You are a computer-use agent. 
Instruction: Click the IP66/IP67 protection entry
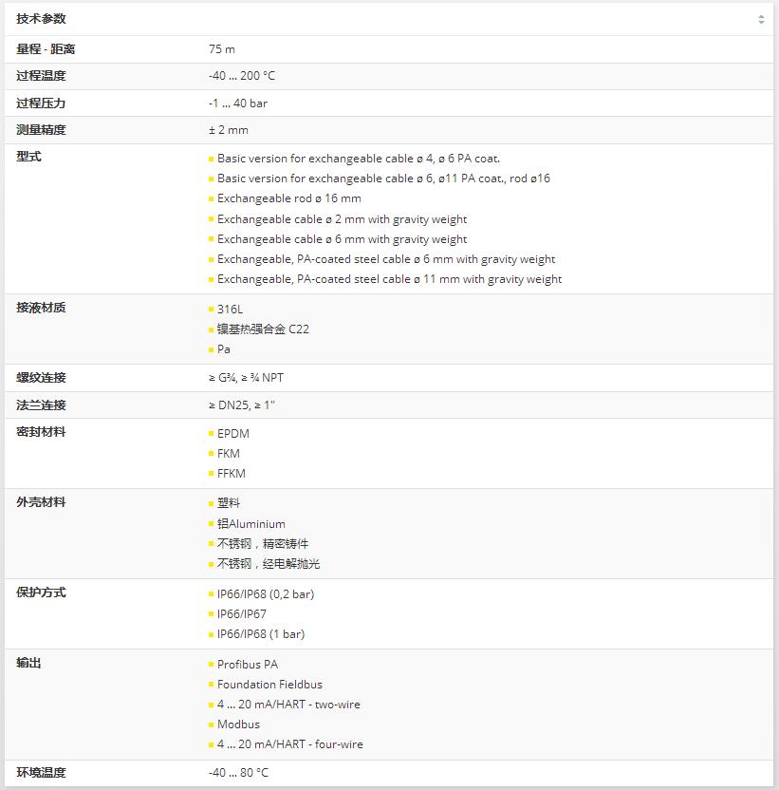(242, 614)
